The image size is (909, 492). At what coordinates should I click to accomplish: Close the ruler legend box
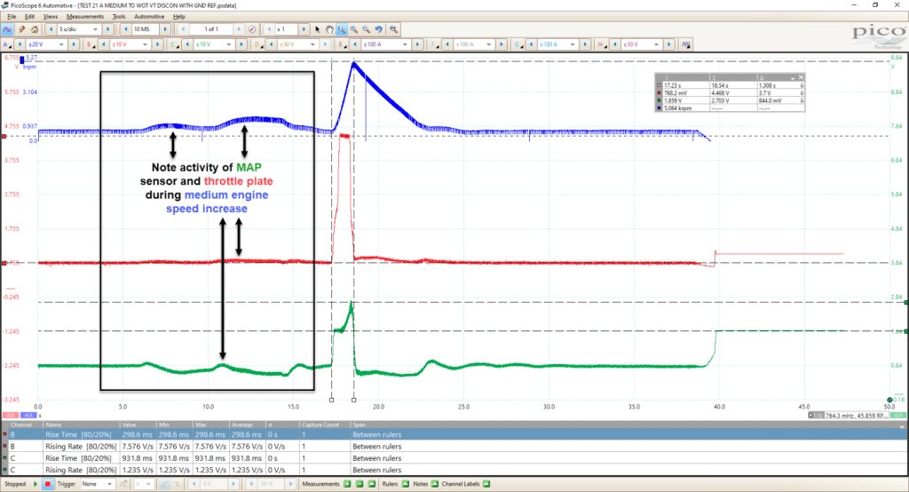pos(801,77)
